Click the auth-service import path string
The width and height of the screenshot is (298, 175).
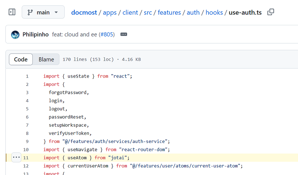point(115,141)
